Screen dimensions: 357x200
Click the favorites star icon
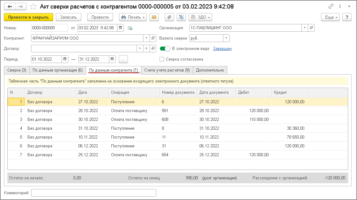point(34,6)
